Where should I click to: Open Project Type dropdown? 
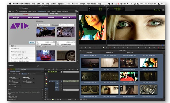click(15, 79)
